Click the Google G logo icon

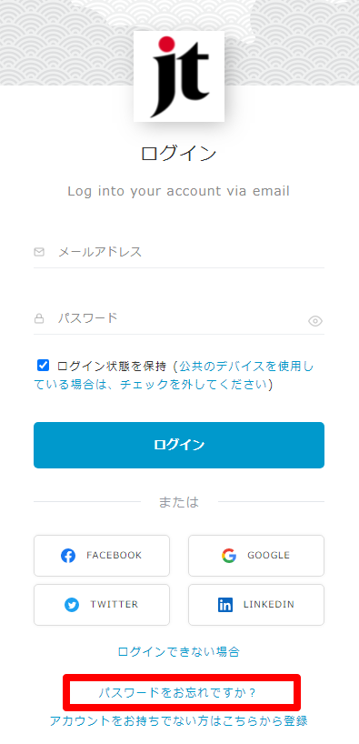tap(229, 556)
